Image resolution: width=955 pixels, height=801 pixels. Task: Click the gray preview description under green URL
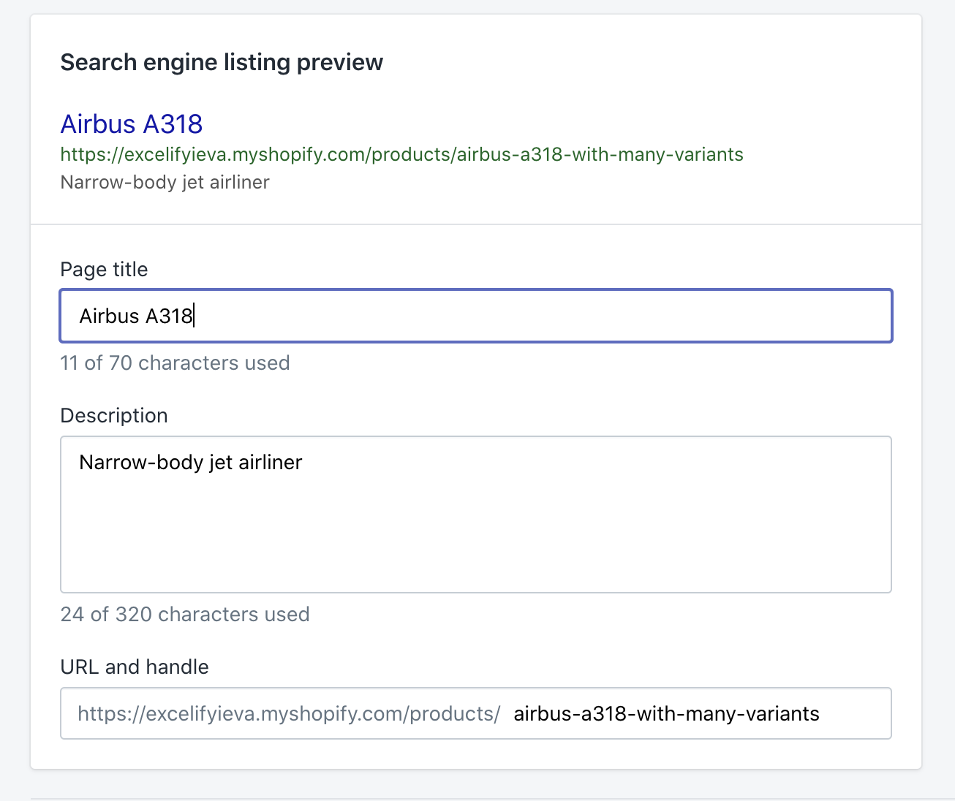pyautogui.click(x=165, y=182)
